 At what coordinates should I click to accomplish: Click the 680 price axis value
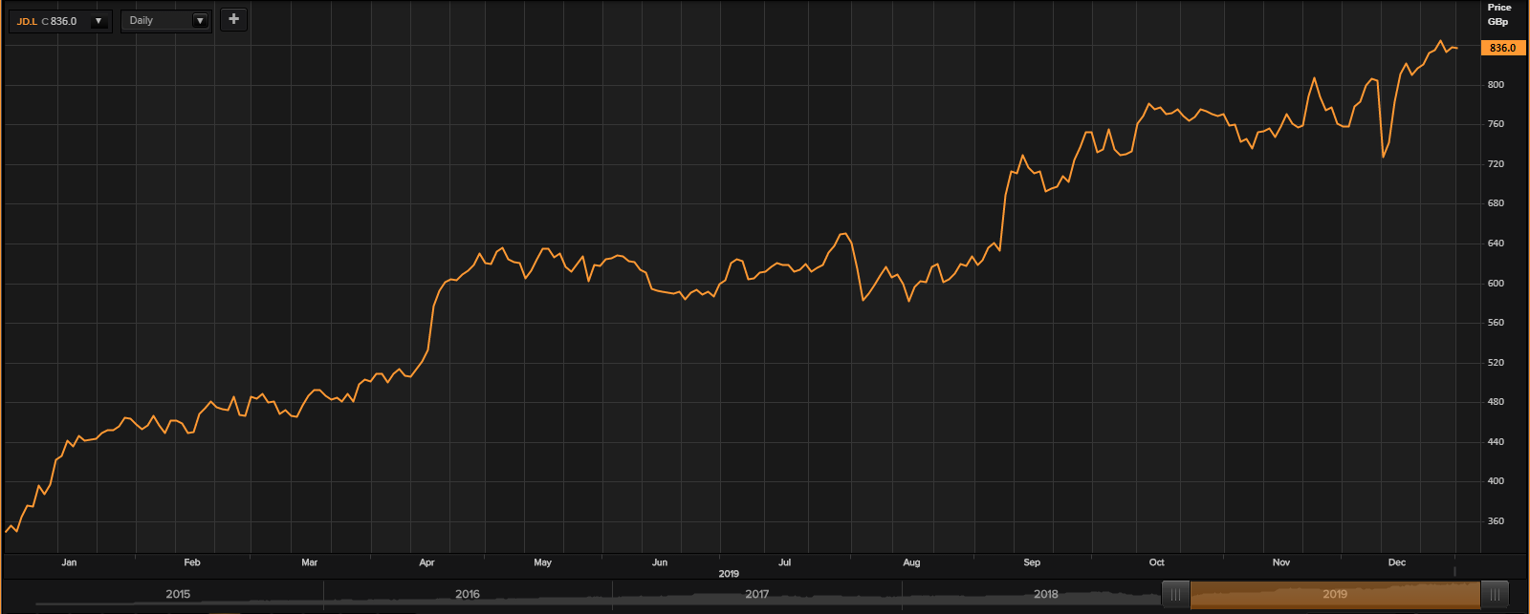click(1496, 203)
